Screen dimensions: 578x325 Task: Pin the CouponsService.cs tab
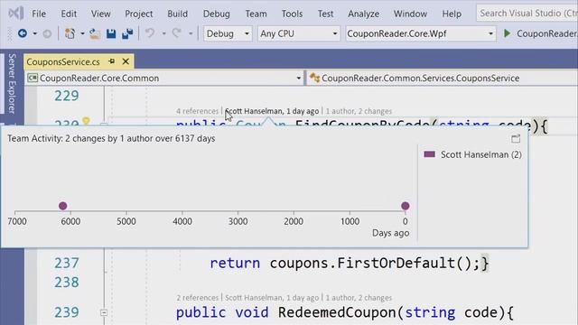tap(112, 61)
